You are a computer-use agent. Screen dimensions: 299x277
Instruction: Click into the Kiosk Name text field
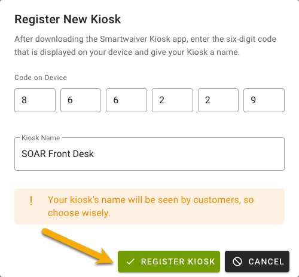tap(149, 154)
